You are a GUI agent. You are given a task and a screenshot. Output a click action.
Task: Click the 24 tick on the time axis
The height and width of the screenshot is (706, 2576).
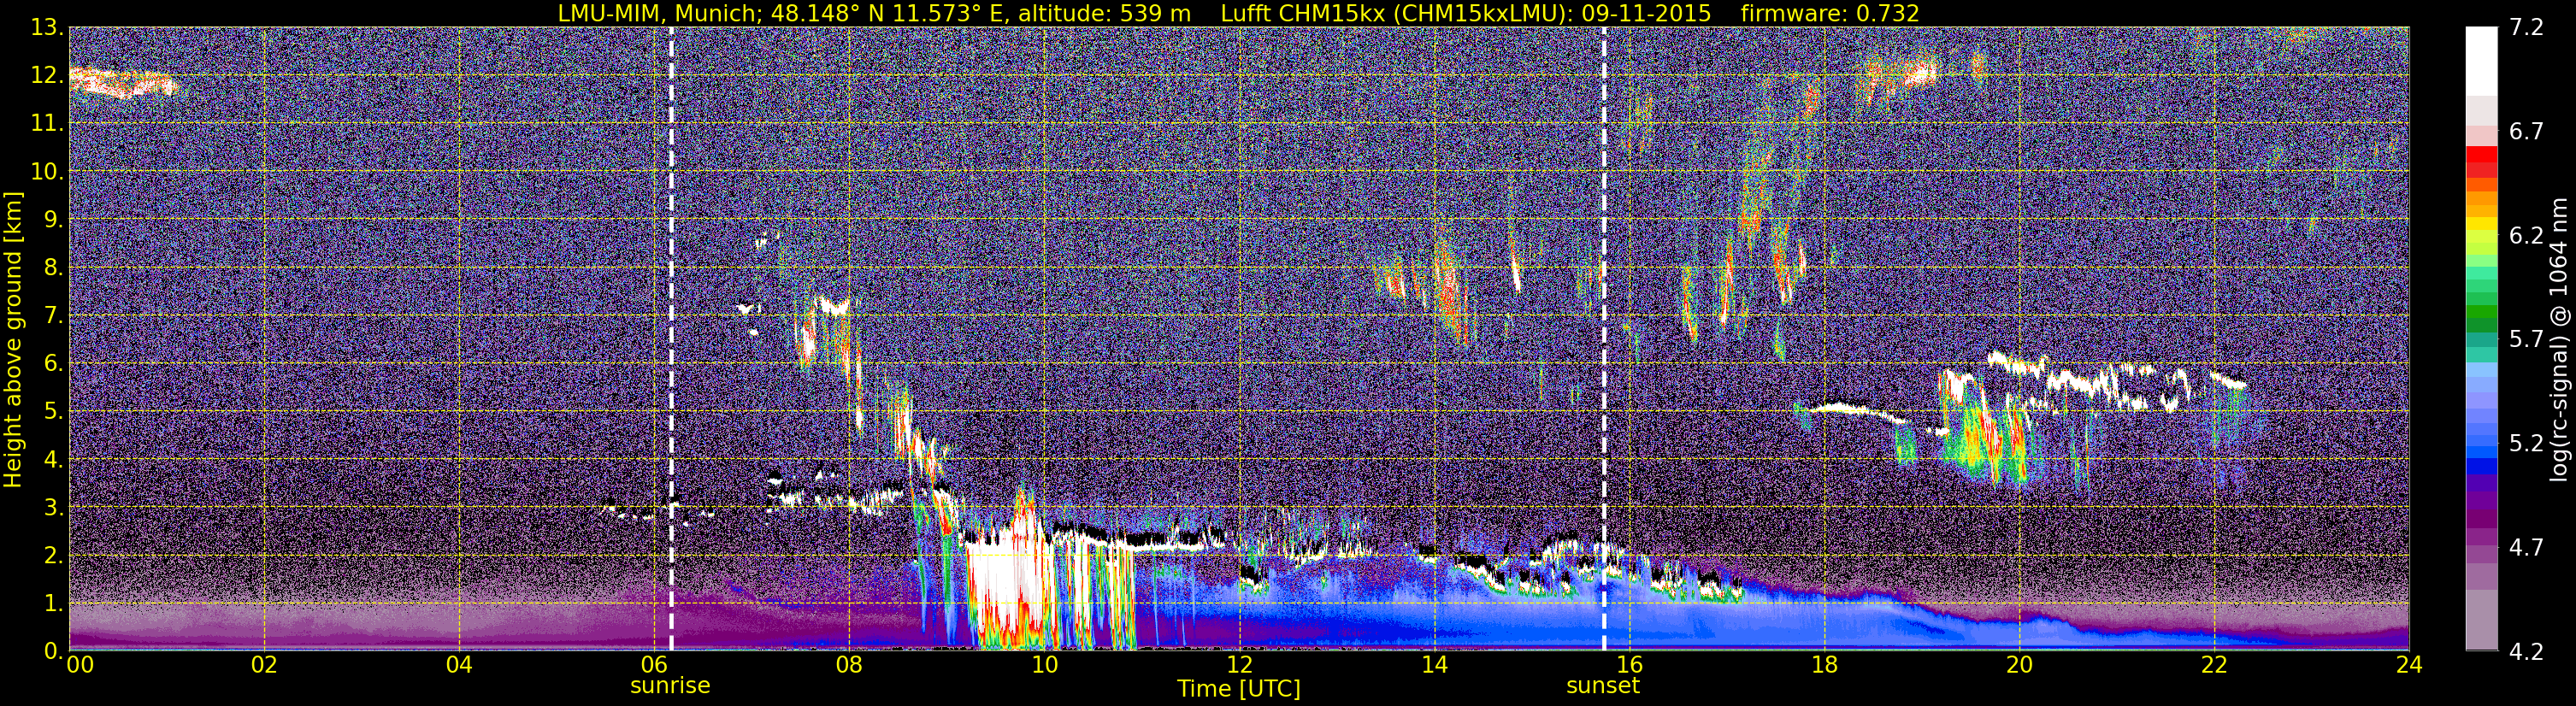point(2409,665)
